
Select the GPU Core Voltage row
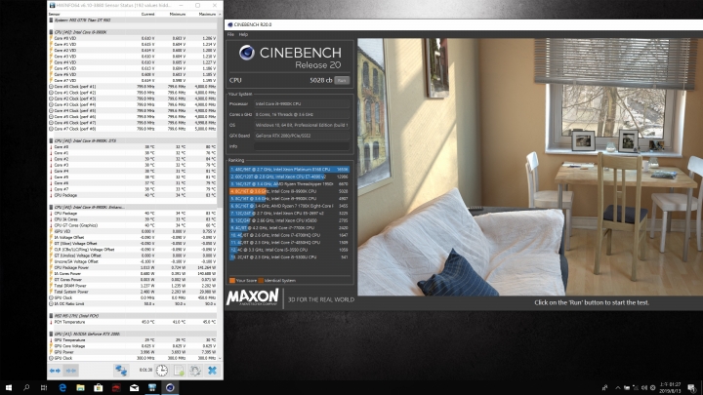tap(132, 346)
